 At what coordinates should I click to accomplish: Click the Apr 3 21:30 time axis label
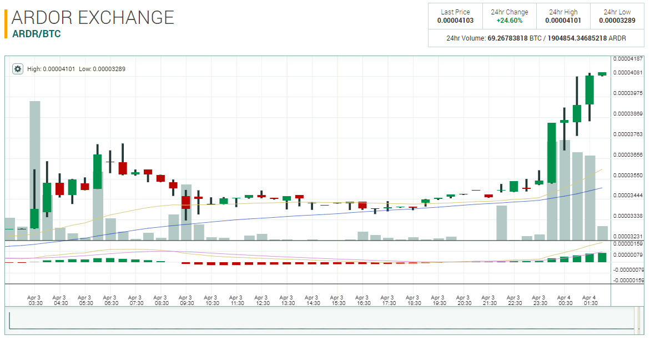click(489, 300)
